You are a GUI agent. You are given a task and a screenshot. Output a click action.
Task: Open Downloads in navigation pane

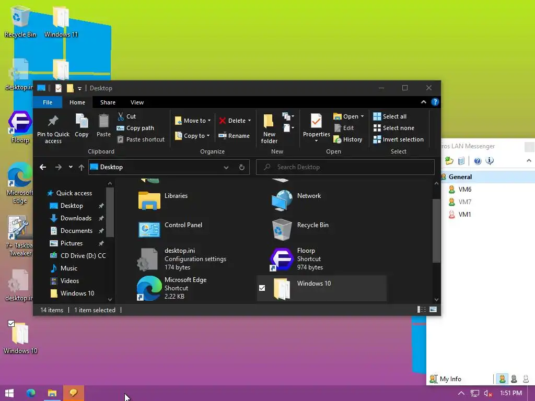tap(76, 218)
